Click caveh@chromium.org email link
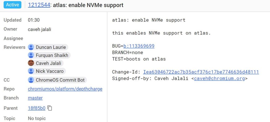 click(219, 78)
